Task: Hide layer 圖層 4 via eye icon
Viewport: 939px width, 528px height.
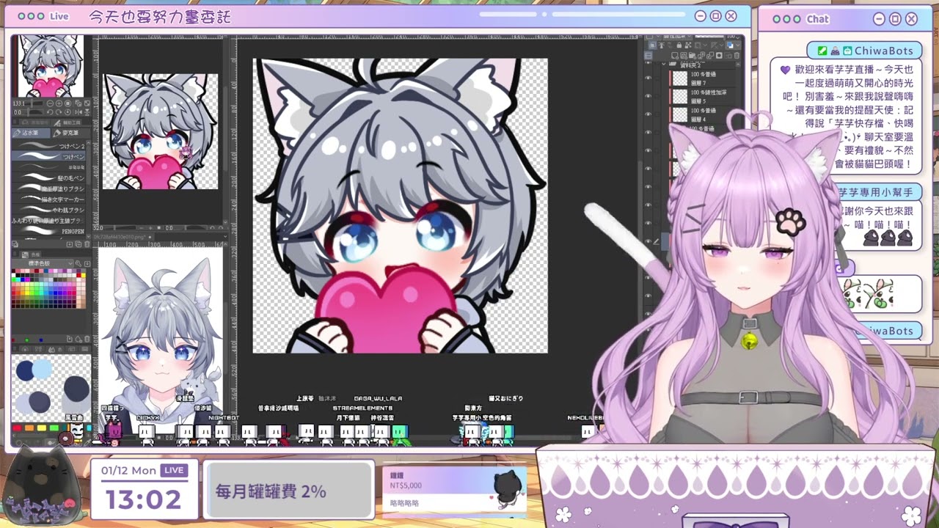Action: pos(648,114)
